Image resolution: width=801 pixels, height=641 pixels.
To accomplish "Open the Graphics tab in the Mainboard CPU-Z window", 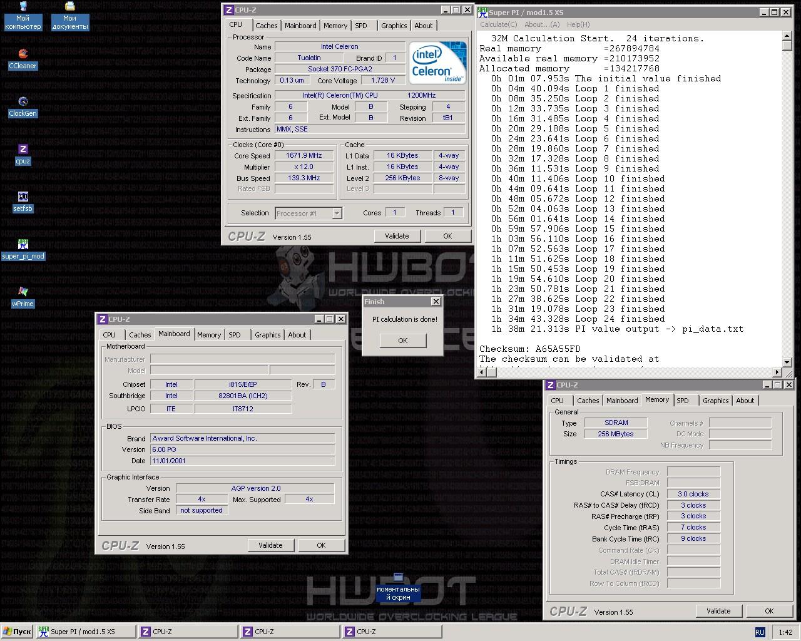I will tap(268, 335).
